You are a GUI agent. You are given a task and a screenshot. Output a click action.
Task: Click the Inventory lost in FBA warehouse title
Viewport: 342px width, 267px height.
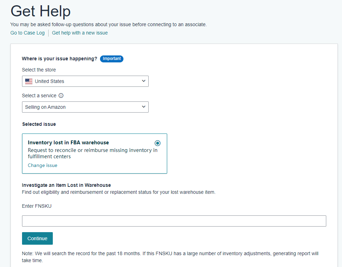point(68,143)
